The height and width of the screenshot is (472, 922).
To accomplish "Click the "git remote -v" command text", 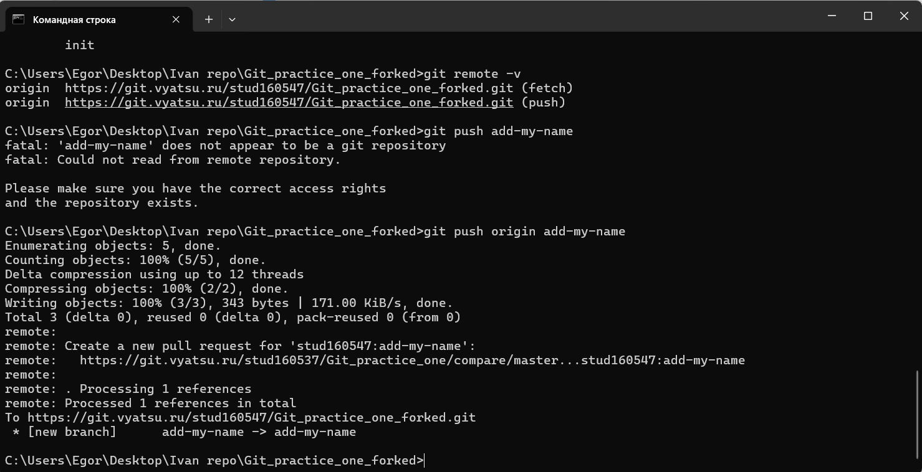I will [472, 73].
